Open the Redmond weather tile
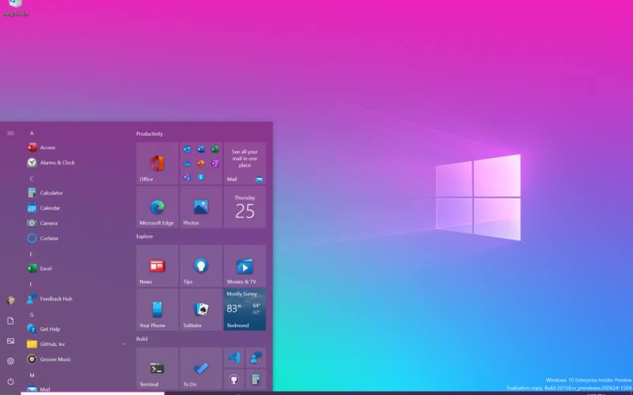The height and width of the screenshot is (395, 633). (245, 310)
